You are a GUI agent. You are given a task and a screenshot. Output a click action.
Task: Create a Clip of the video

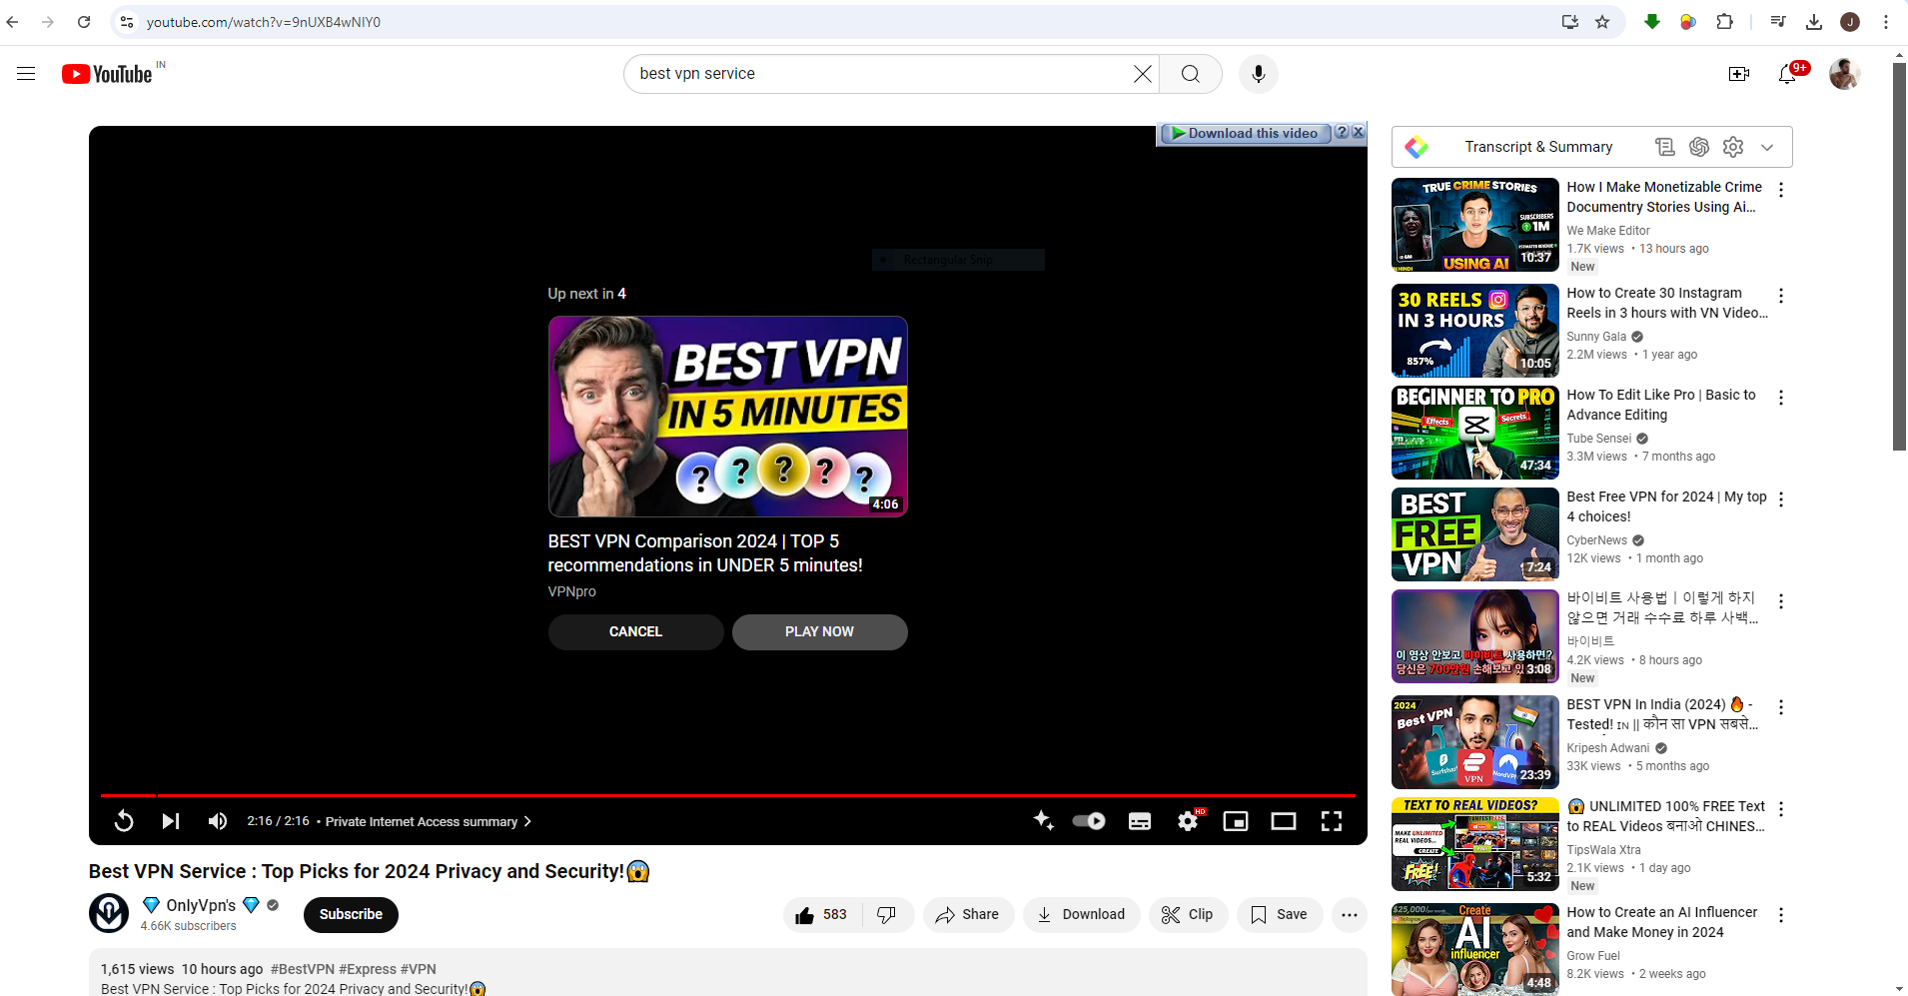click(1189, 914)
